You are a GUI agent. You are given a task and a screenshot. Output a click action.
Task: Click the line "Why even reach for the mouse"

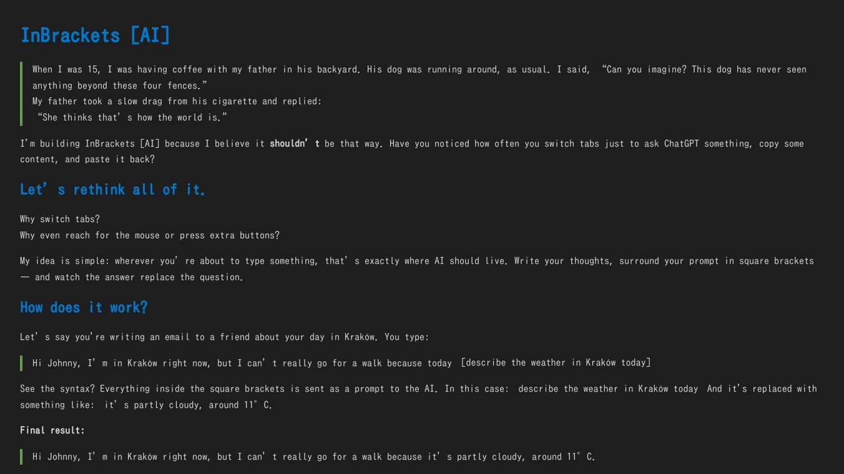coord(150,236)
